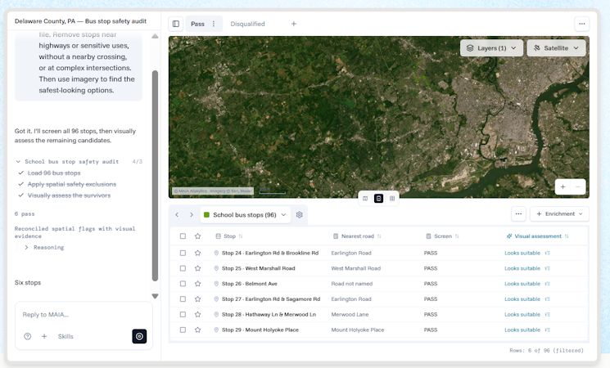Viewport: 610px width, 368px height.
Task: Open the Pass tab options menu
Action: point(214,24)
